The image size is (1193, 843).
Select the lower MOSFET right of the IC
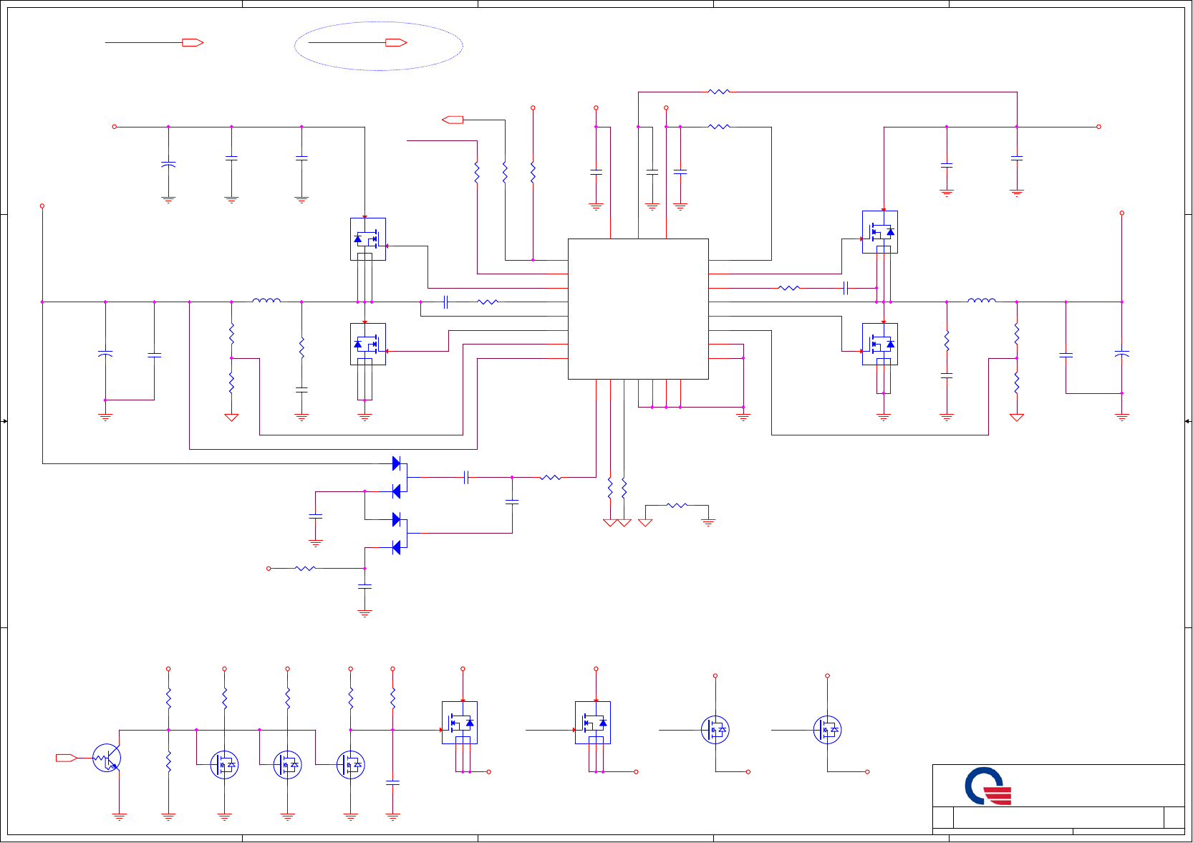point(880,345)
